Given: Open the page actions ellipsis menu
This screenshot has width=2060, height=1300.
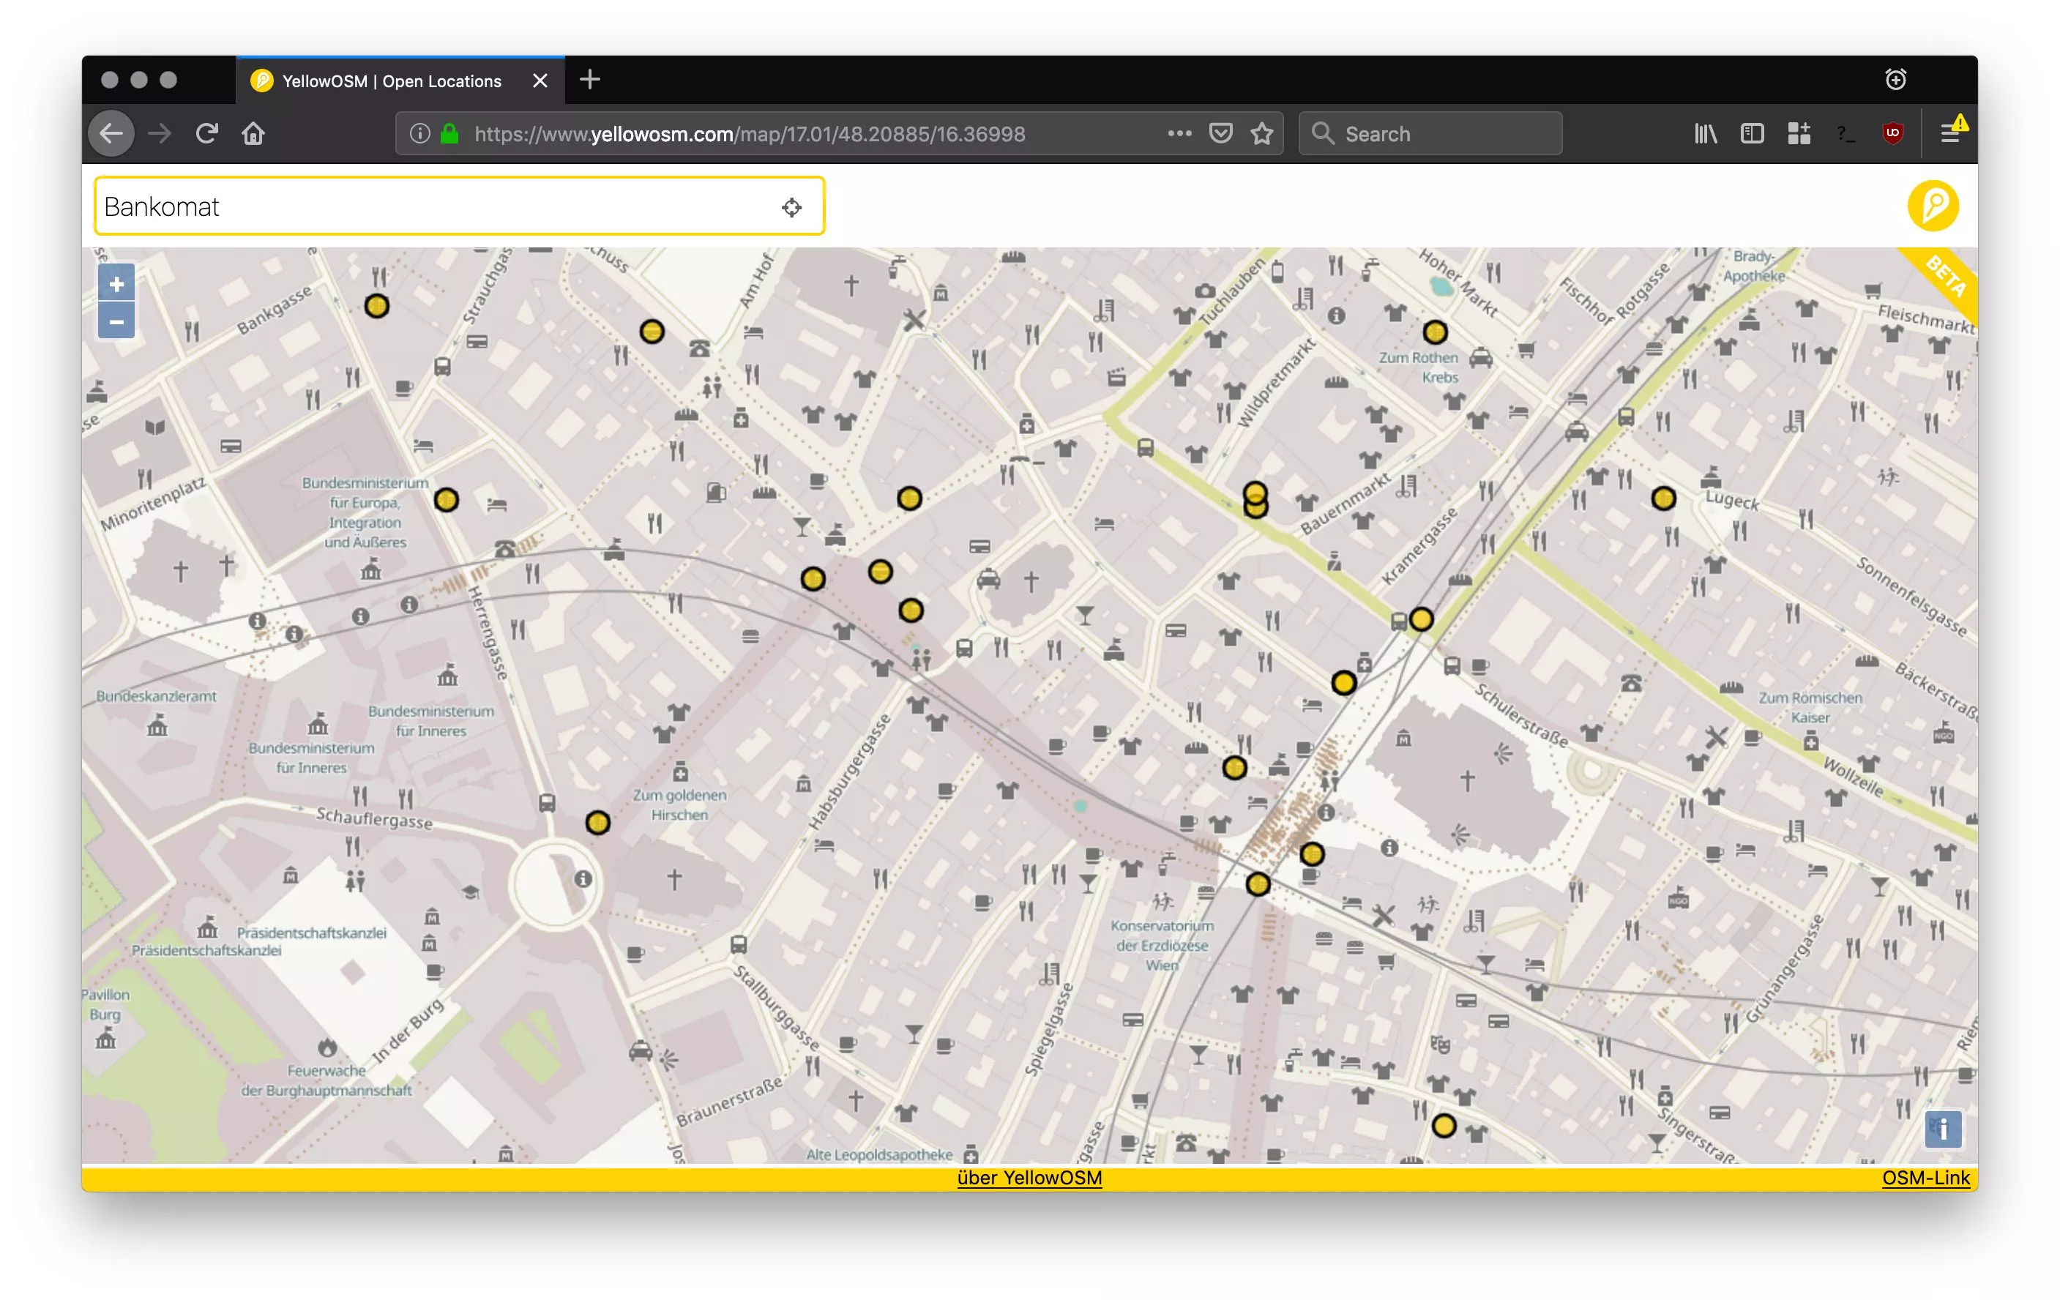Looking at the screenshot, I should 1179,133.
